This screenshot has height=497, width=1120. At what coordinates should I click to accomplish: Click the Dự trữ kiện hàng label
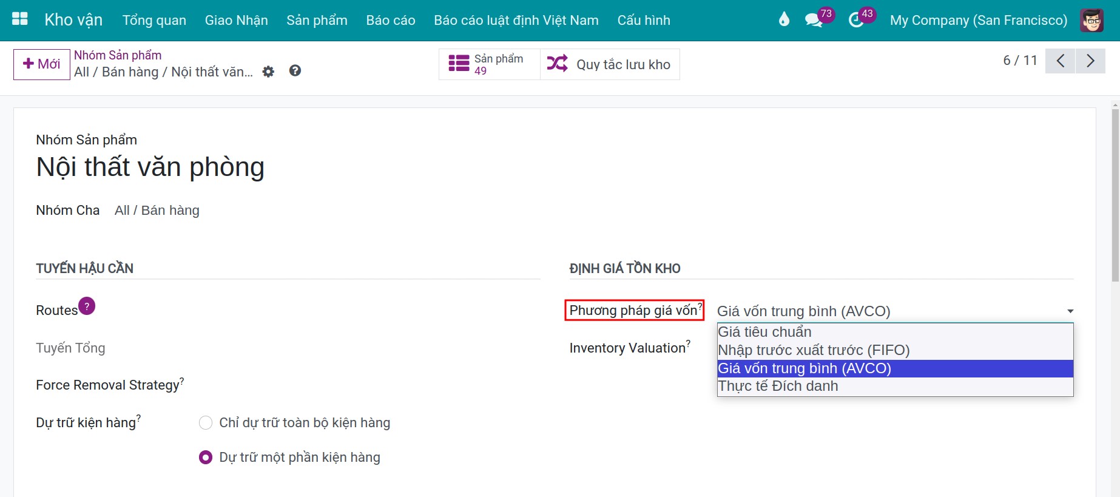pos(86,423)
